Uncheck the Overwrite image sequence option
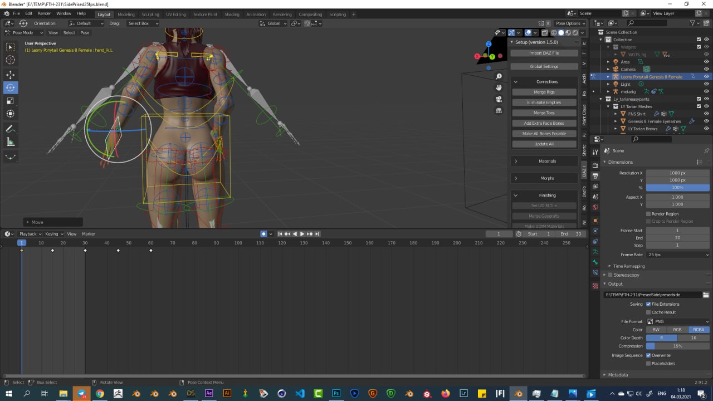This screenshot has width=713, height=401. pyautogui.click(x=648, y=355)
